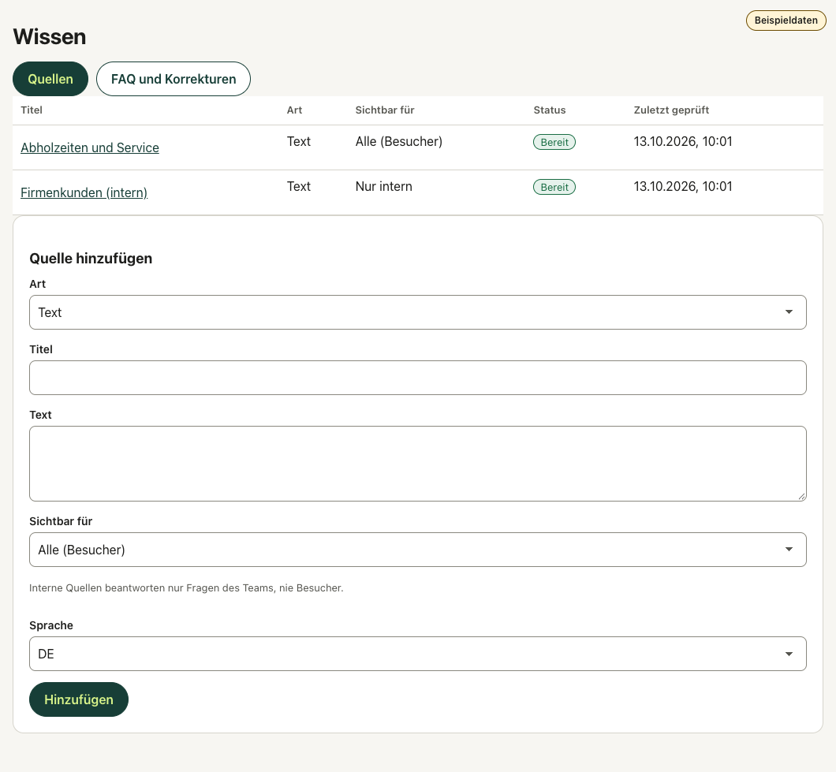
Task: Click the Bereit status of Abholzeiten row
Action: (554, 143)
